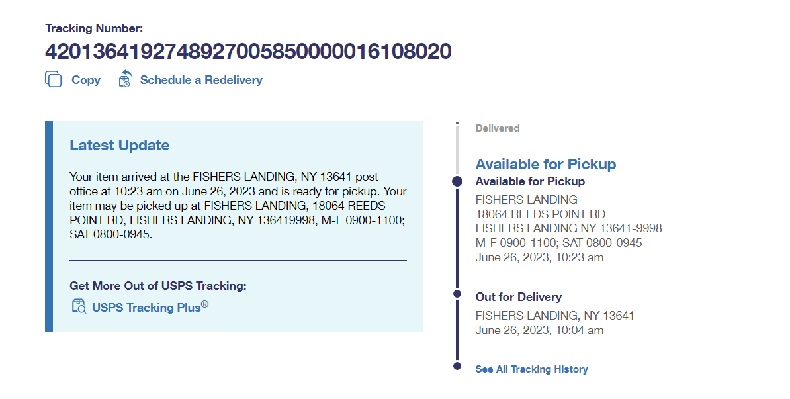
Task: Click the 18064 REEDS POINT RD address line in timeline
Action: point(541,214)
